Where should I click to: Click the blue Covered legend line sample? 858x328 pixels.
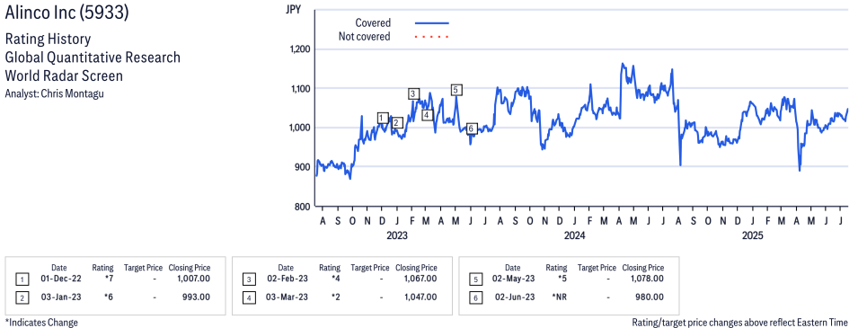tap(432, 23)
